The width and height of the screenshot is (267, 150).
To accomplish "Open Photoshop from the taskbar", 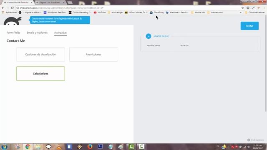I will 100,146.
